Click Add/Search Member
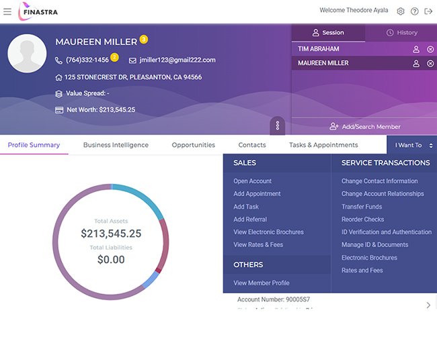 (x=365, y=127)
